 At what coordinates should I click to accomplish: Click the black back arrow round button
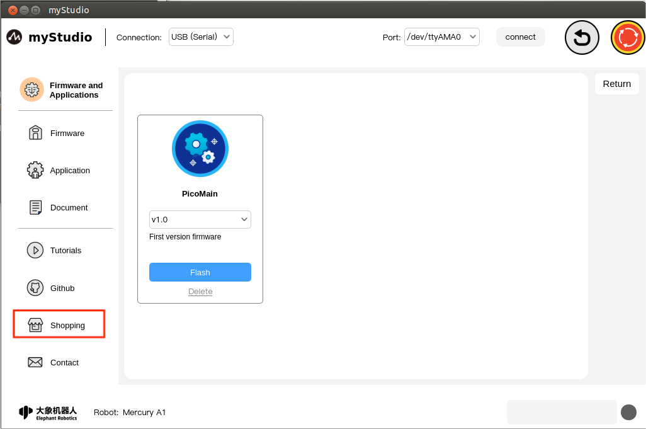pyautogui.click(x=582, y=38)
